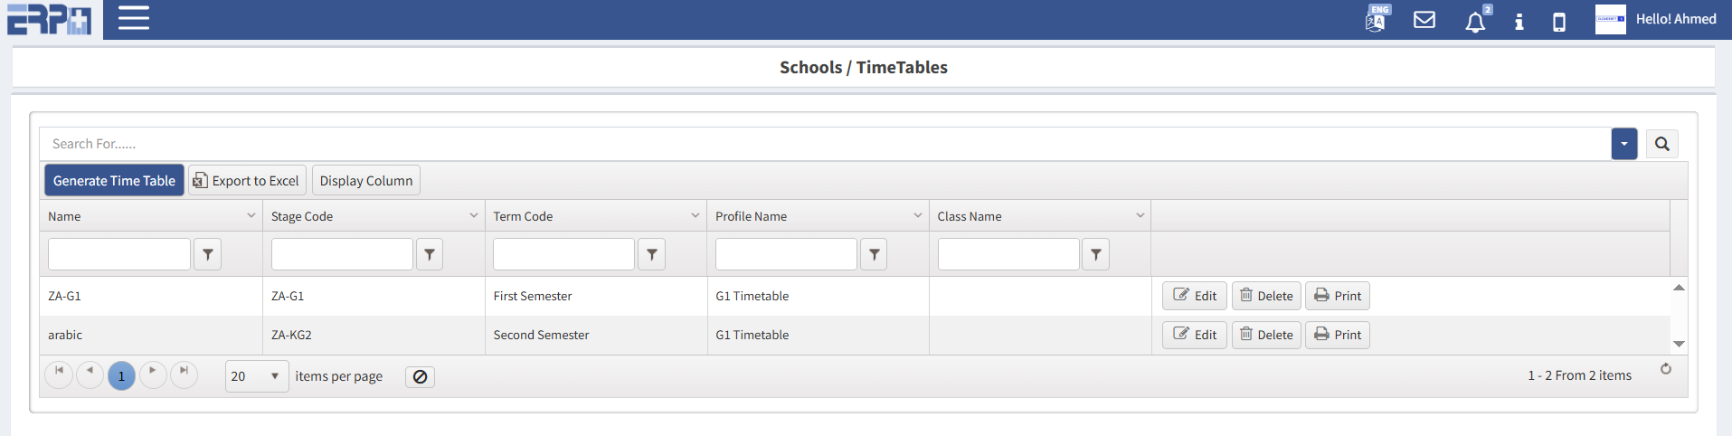Expand the search options dropdown arrow
This screenshot has width=1732, height=436.
coord(1624,144)
